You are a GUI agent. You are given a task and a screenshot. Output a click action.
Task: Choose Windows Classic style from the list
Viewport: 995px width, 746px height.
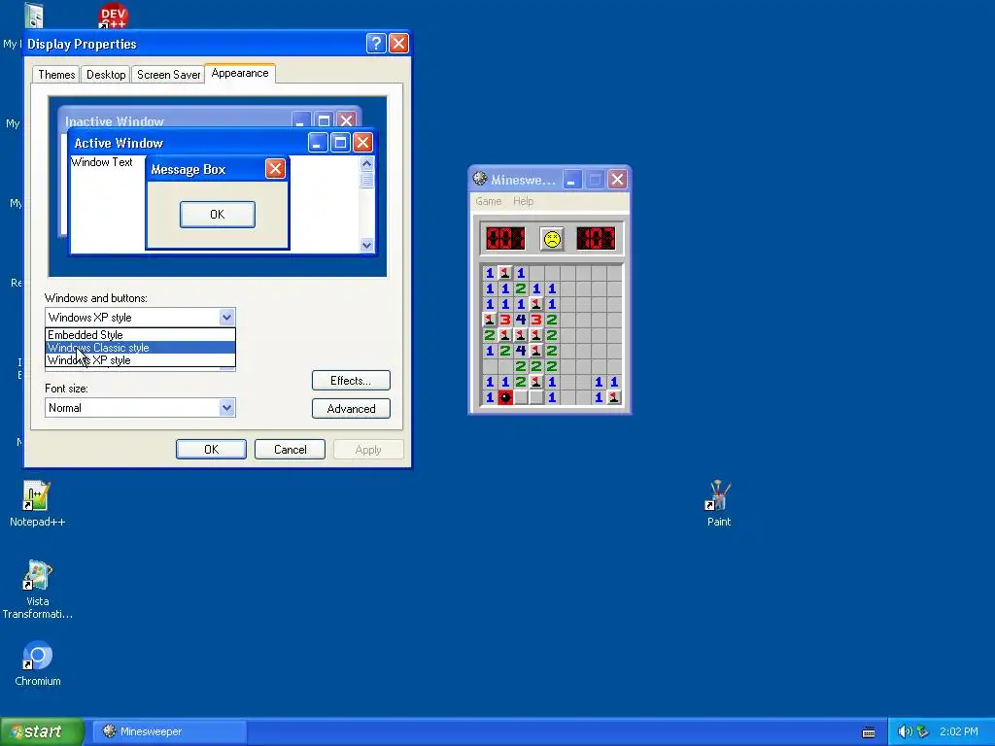(x=140, y=348)
